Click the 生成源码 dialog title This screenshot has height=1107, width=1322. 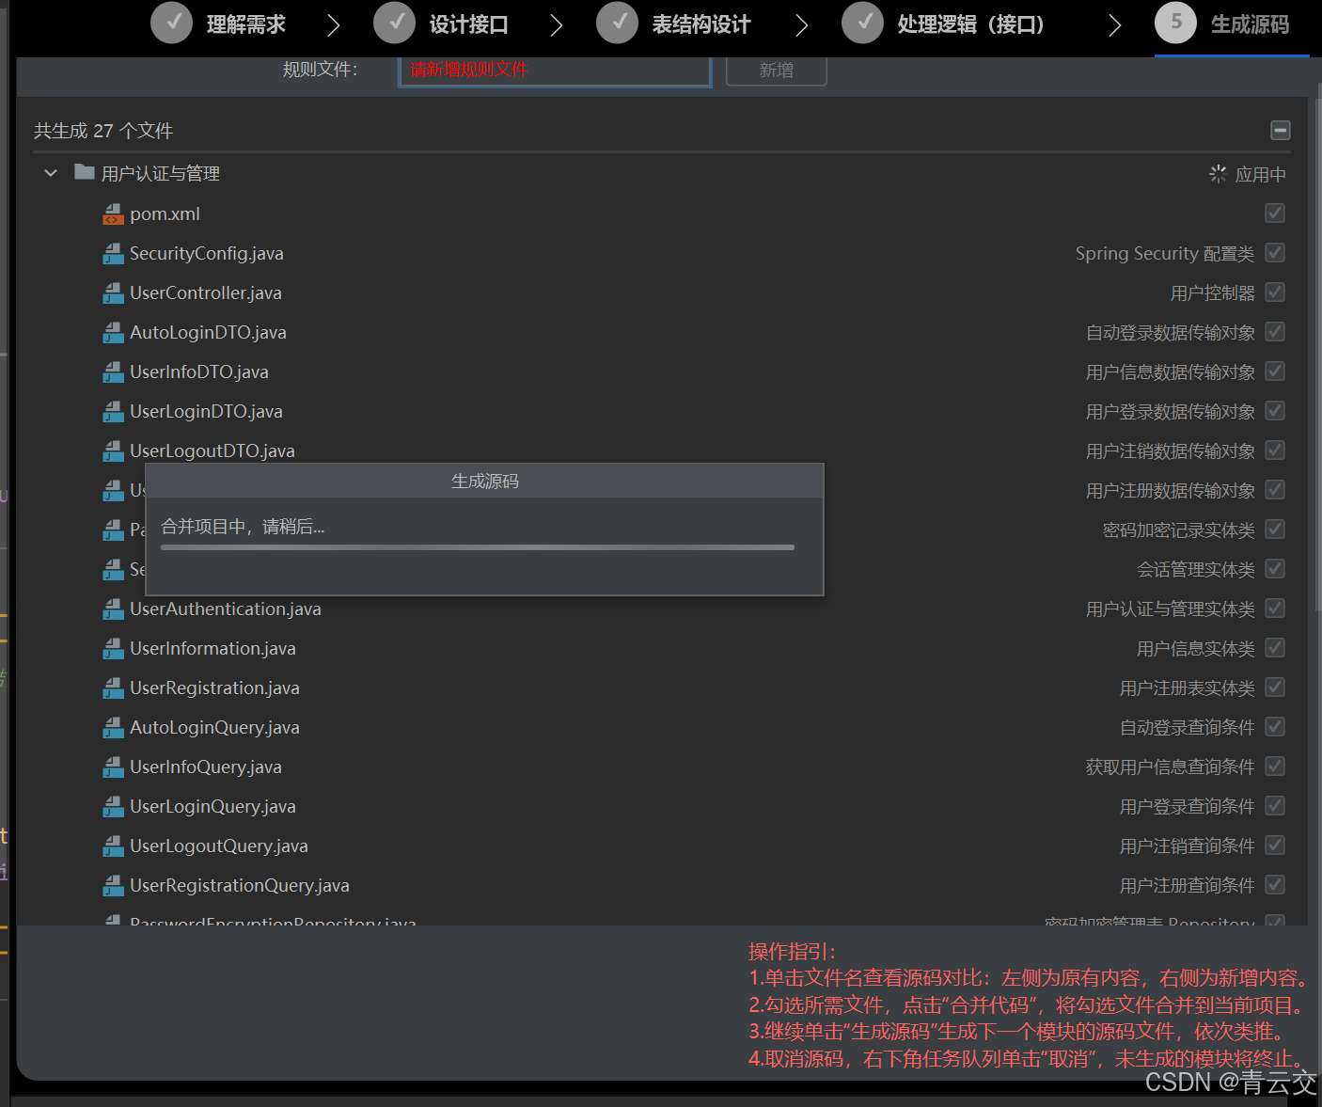pyautogui.click(x=485, y=482)
